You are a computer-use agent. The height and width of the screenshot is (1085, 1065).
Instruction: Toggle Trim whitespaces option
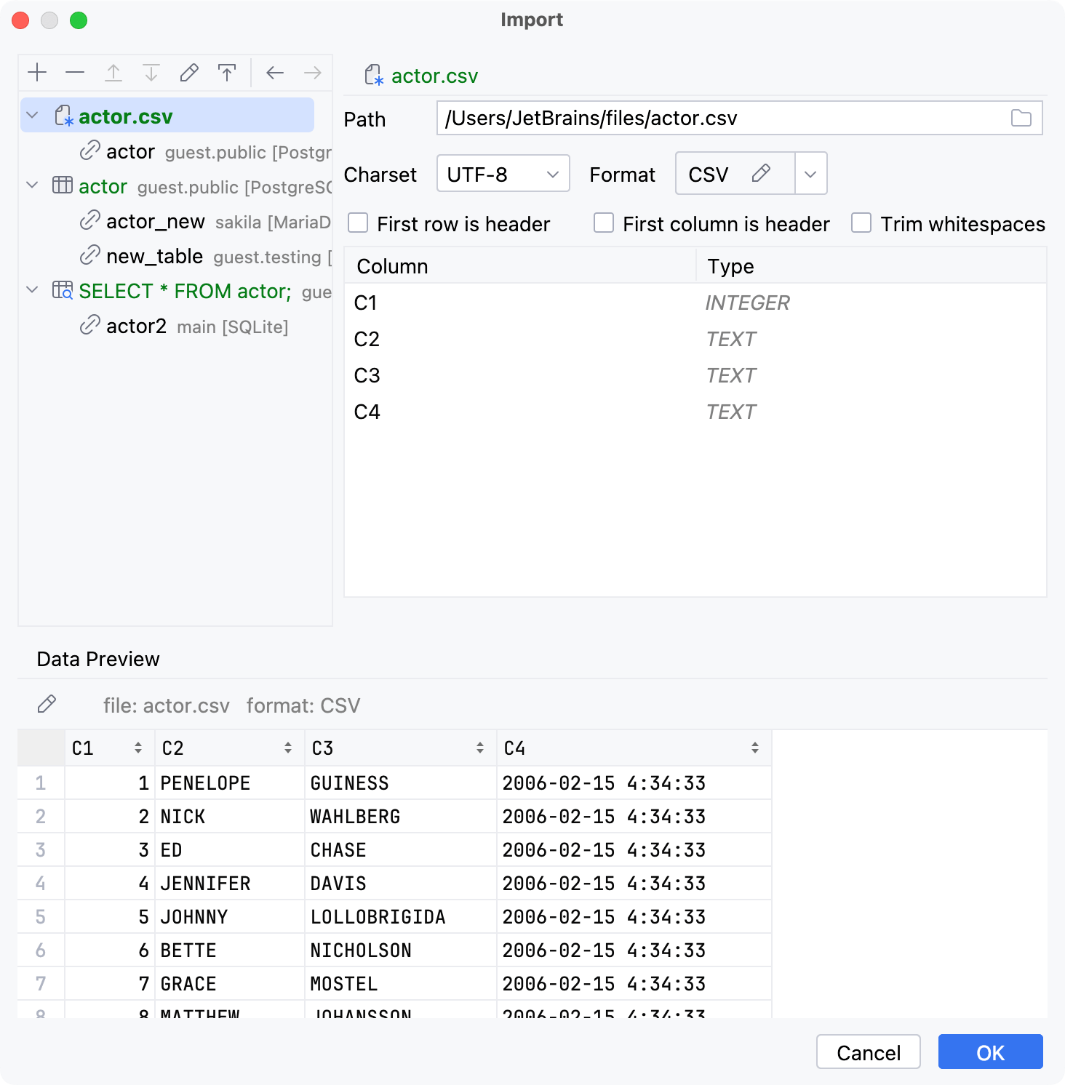pyautogui.click(x=861, y=223)
